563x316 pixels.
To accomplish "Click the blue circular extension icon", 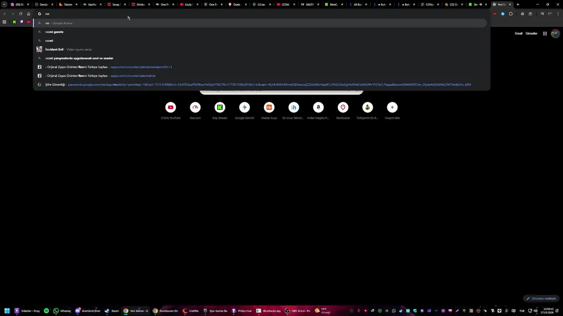I will coord(503,14).
